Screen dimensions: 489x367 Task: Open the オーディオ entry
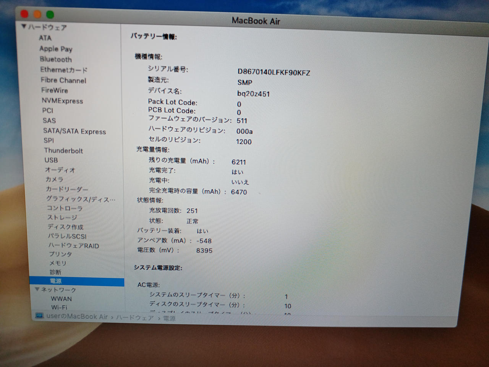click(x=60, y=170)
